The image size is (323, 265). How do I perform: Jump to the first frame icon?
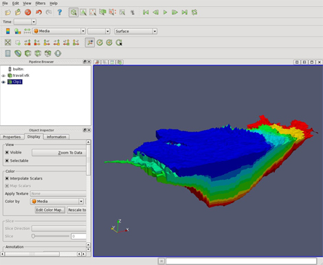[146, 12]
